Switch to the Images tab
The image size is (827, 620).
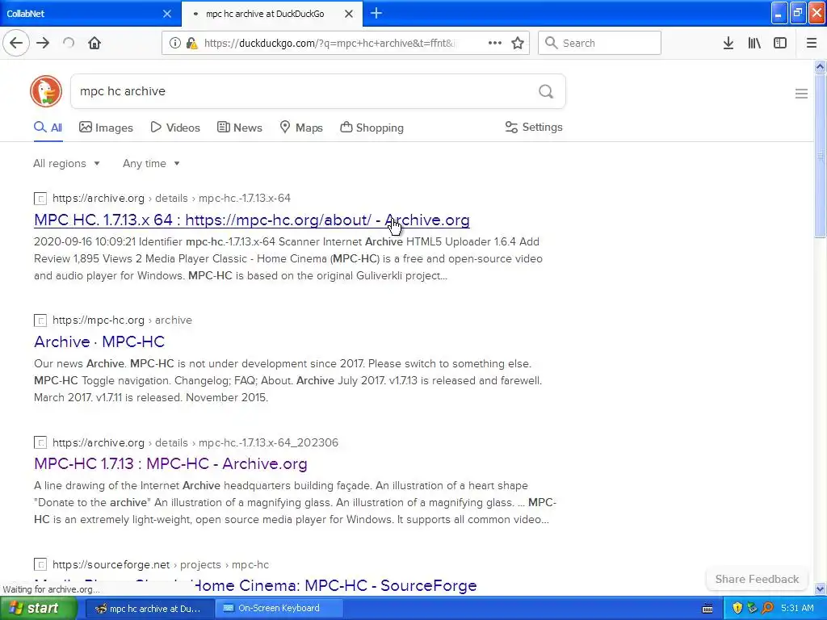[106, 128]
